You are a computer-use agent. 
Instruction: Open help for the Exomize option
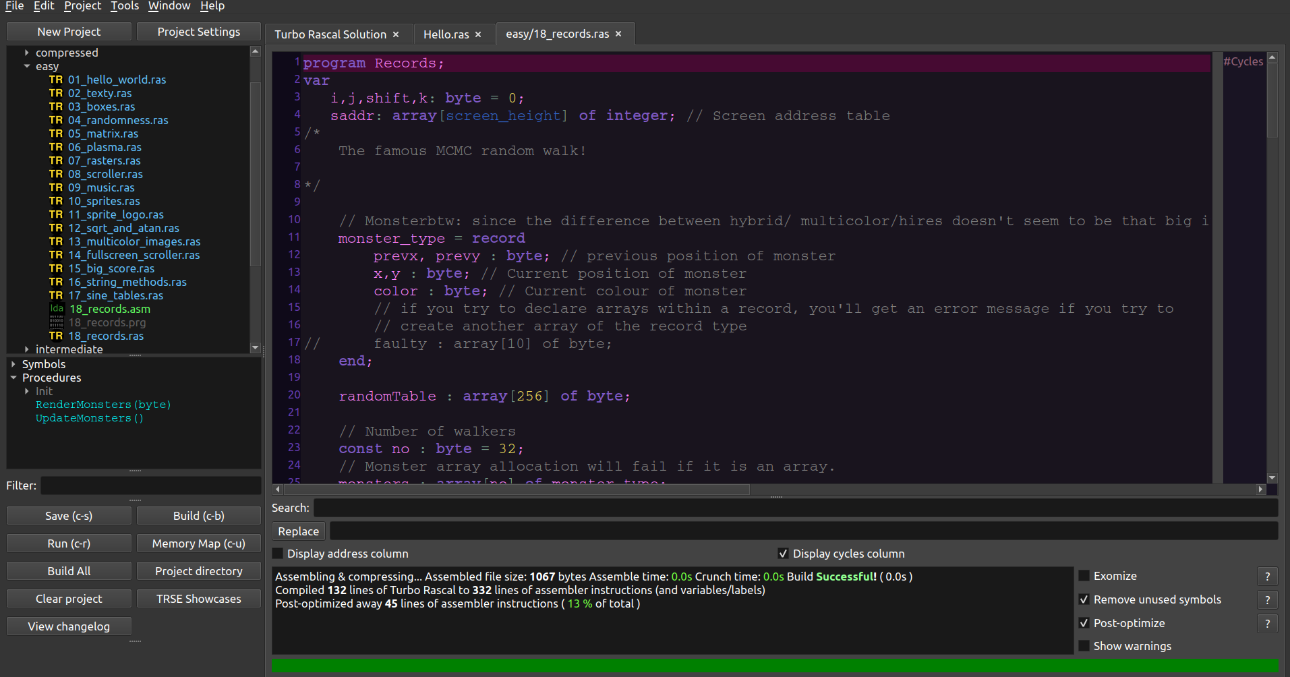click(1267, 576)
